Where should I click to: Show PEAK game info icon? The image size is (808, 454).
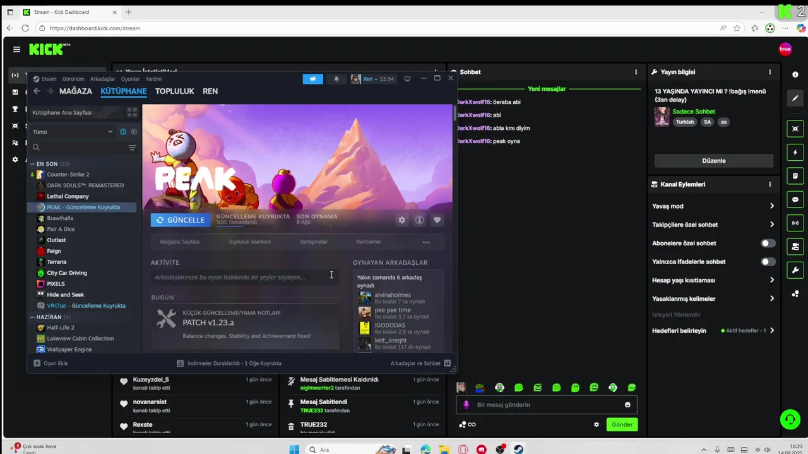[419, 220]
